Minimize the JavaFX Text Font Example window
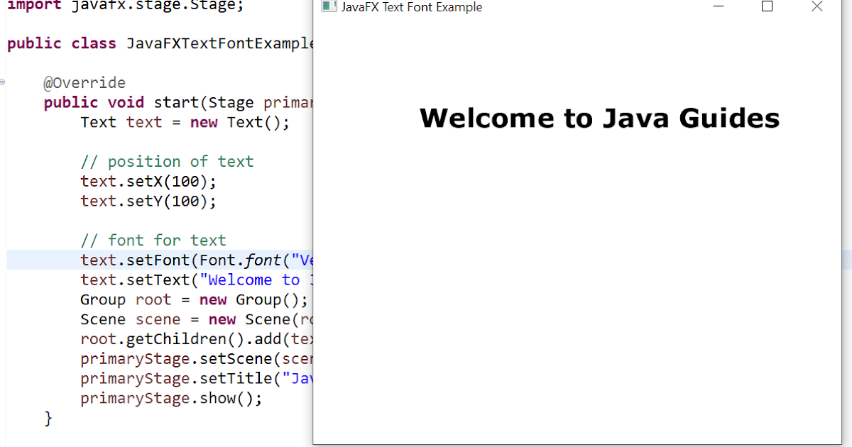Image resolution: width=852 pixels, height=447 pixels. pyautogui.click(x=719, y=6)
